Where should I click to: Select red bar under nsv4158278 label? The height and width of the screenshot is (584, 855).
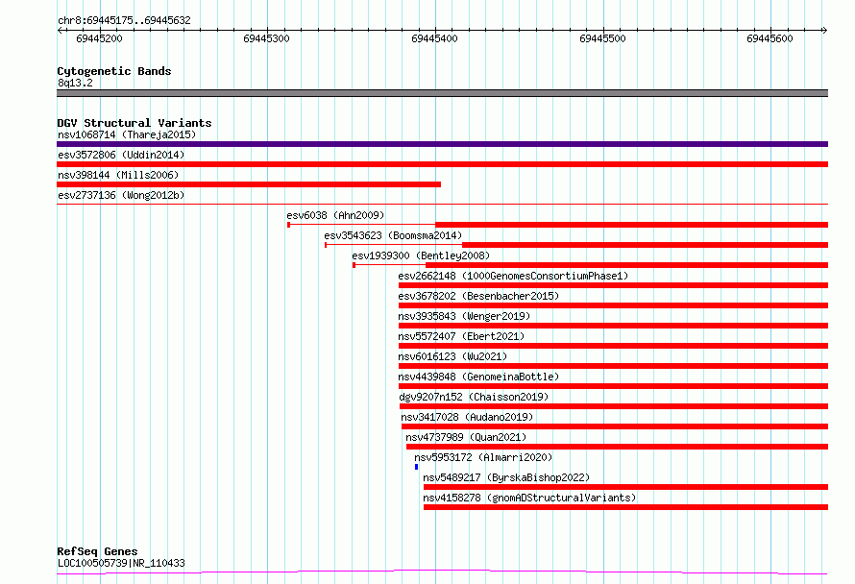626,507
